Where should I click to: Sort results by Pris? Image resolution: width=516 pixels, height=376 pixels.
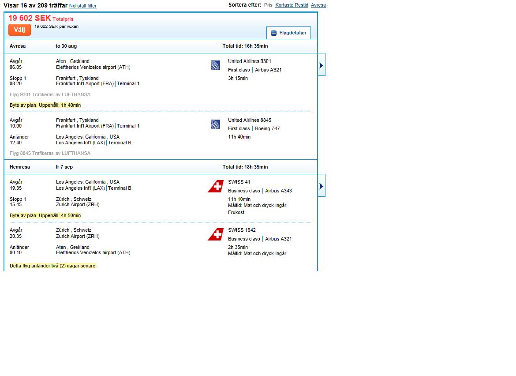(268, 5)
